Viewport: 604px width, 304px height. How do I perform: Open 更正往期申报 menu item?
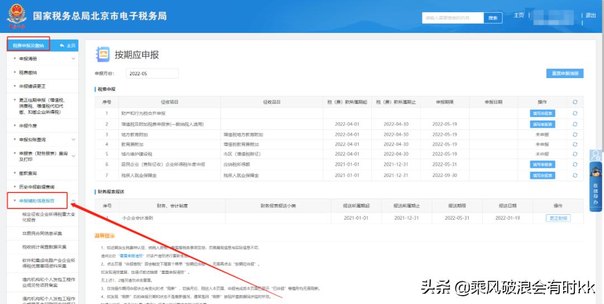[x=42, y=105]
